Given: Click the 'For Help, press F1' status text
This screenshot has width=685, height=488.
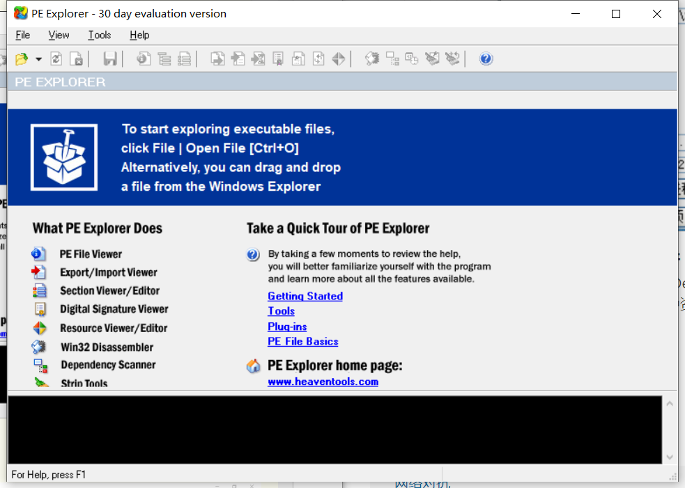Looking at the screenshot, I should point(49,475).
